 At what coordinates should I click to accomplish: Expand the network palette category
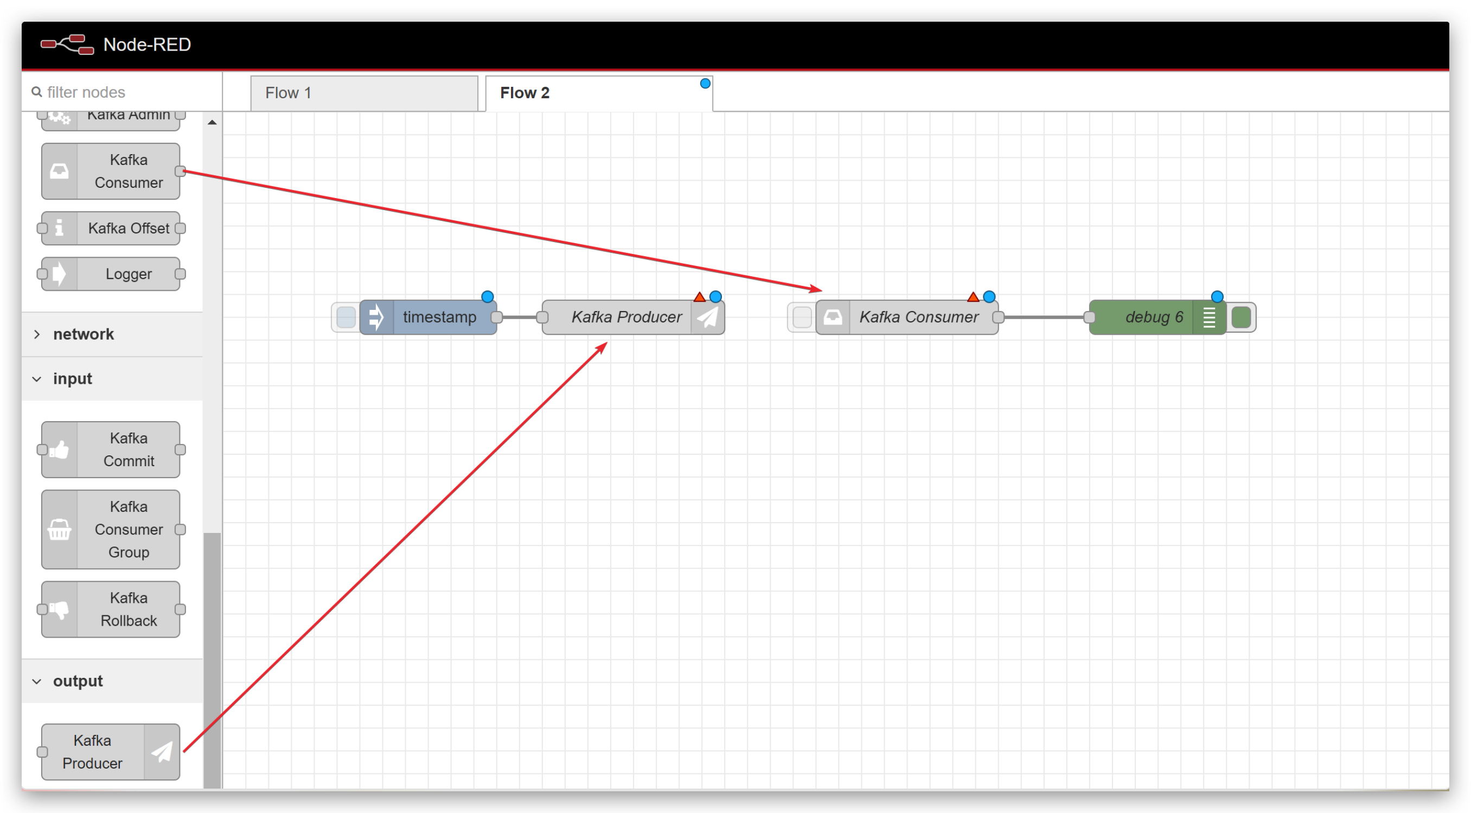point(112,334)
